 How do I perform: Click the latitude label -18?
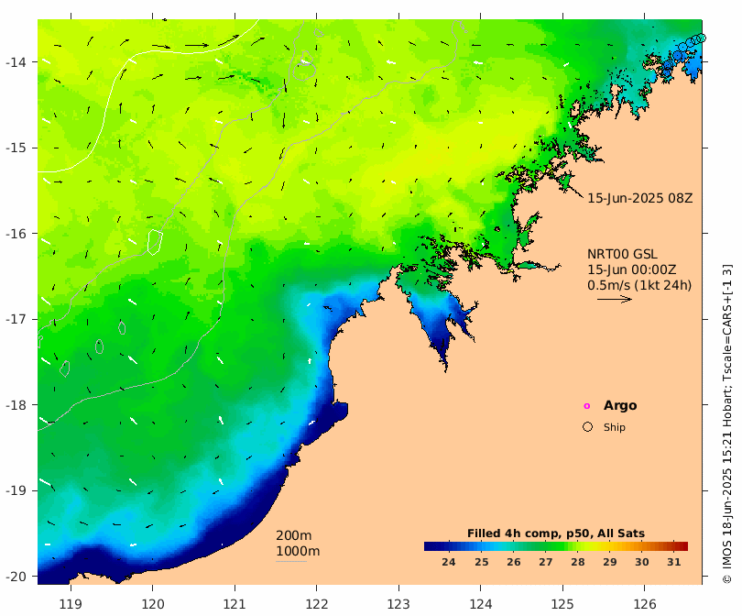coord(16,405)
